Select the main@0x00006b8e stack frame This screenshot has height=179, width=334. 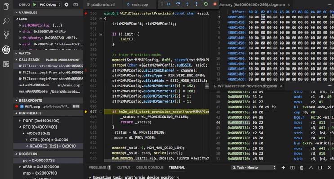pos(48,91)
